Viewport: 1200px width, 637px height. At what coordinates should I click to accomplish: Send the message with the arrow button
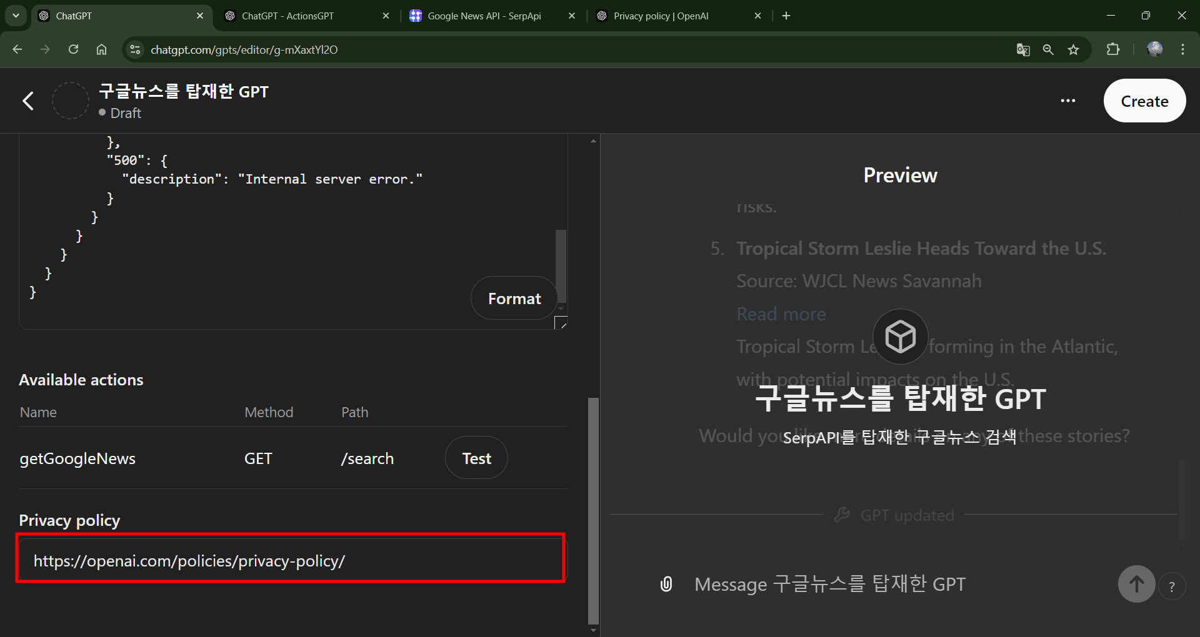[x=1136, y=584]
